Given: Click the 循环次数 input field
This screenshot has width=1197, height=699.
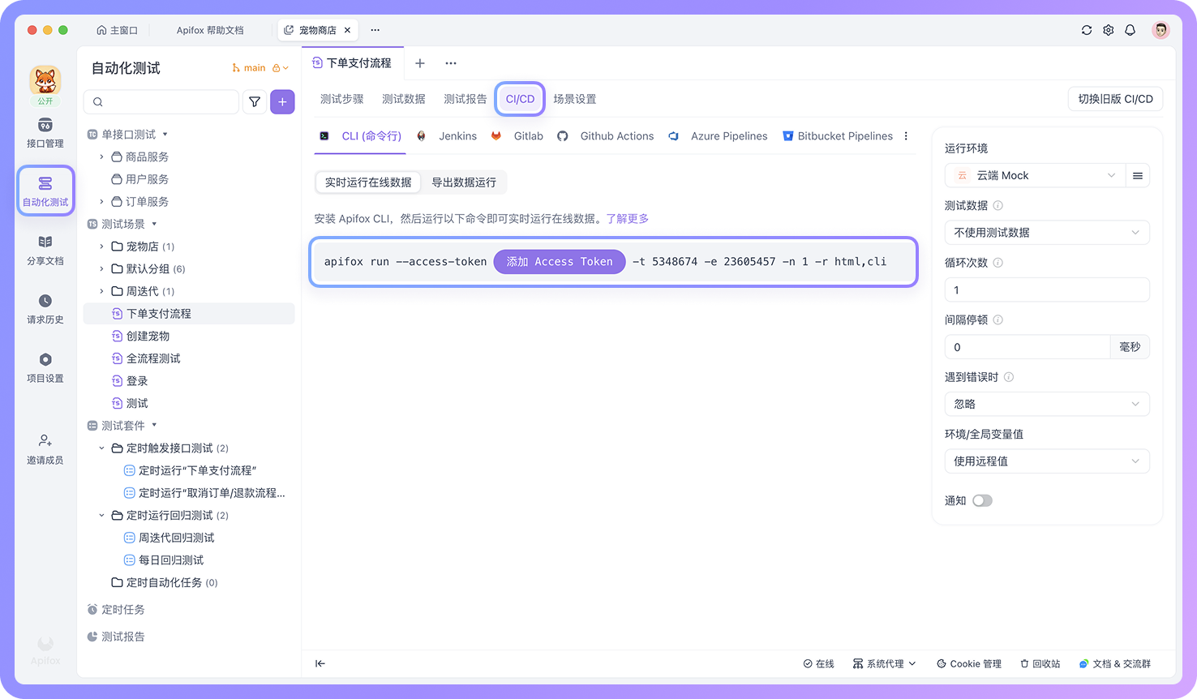Looking at the screenshot, I should [1047, 289].
